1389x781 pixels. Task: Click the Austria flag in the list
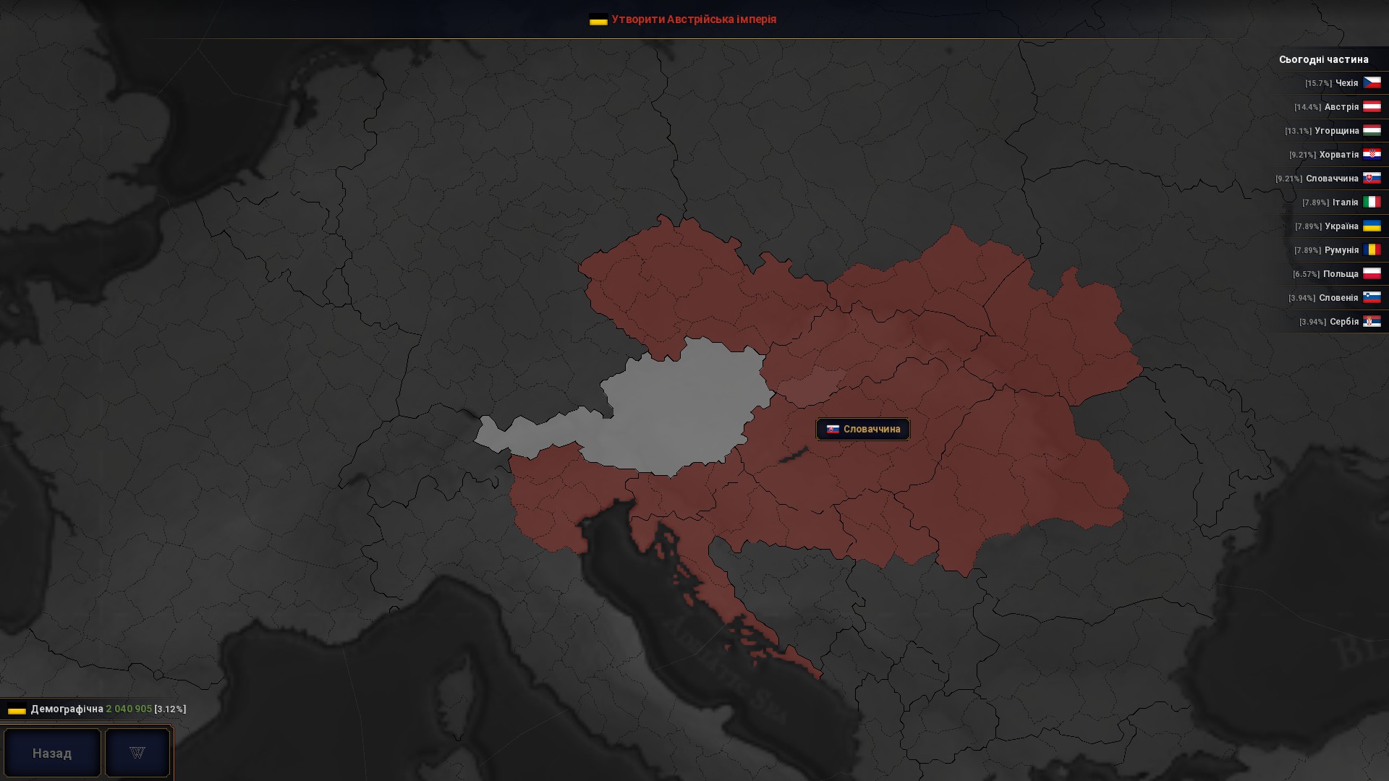[x=1372, y=106]
